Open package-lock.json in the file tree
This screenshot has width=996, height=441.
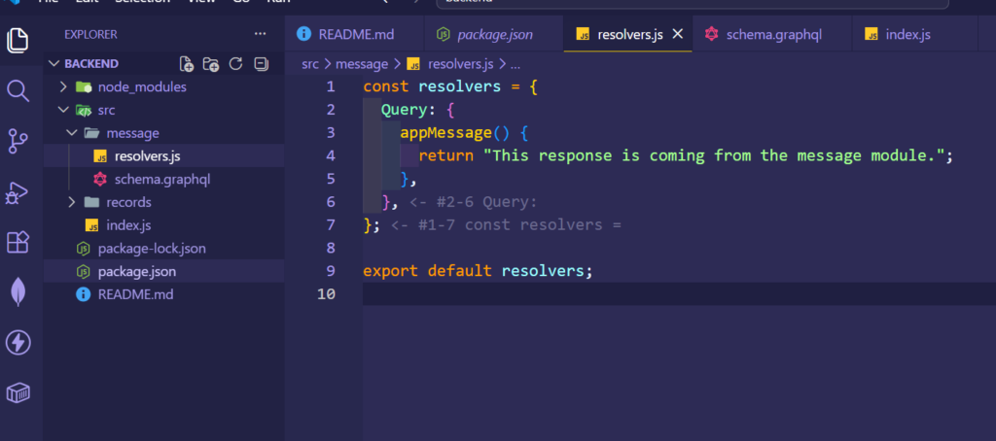coord(163,248)
